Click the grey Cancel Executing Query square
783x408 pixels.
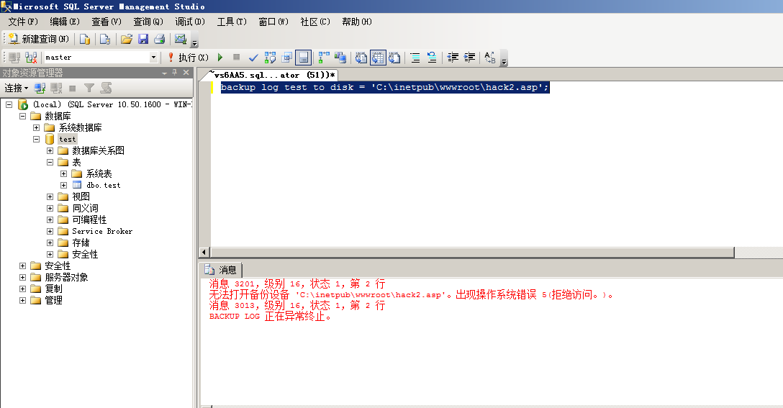point(237,58)
